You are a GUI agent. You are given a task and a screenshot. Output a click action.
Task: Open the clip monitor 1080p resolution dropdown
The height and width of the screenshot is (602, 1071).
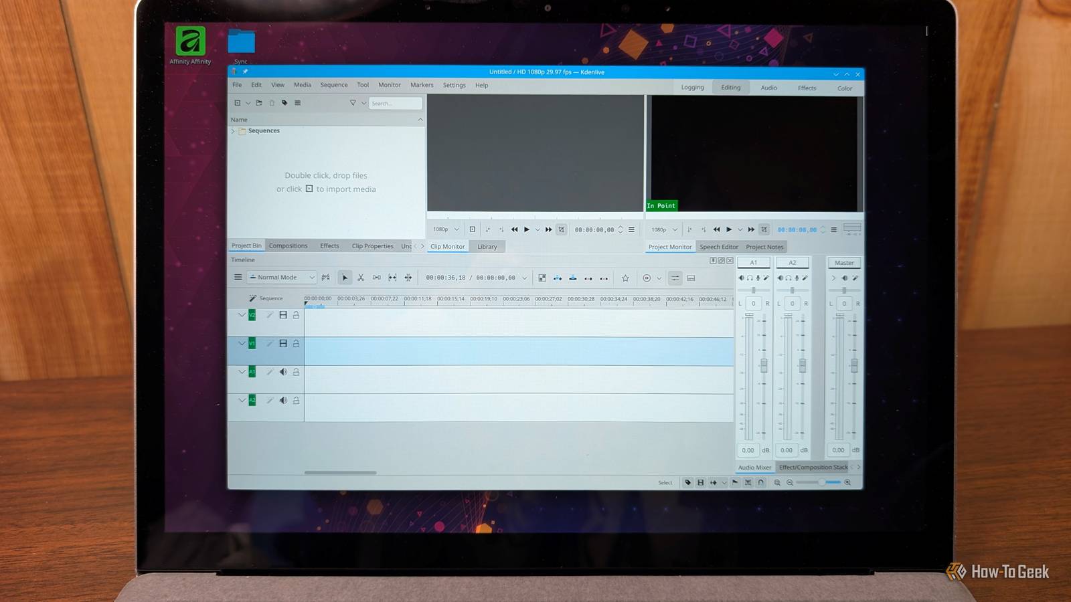click(446, 229)
